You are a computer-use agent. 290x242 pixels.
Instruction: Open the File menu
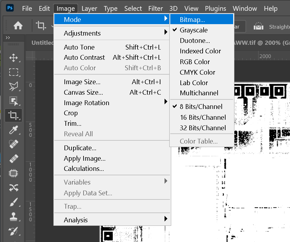click(x=27, y=9)
